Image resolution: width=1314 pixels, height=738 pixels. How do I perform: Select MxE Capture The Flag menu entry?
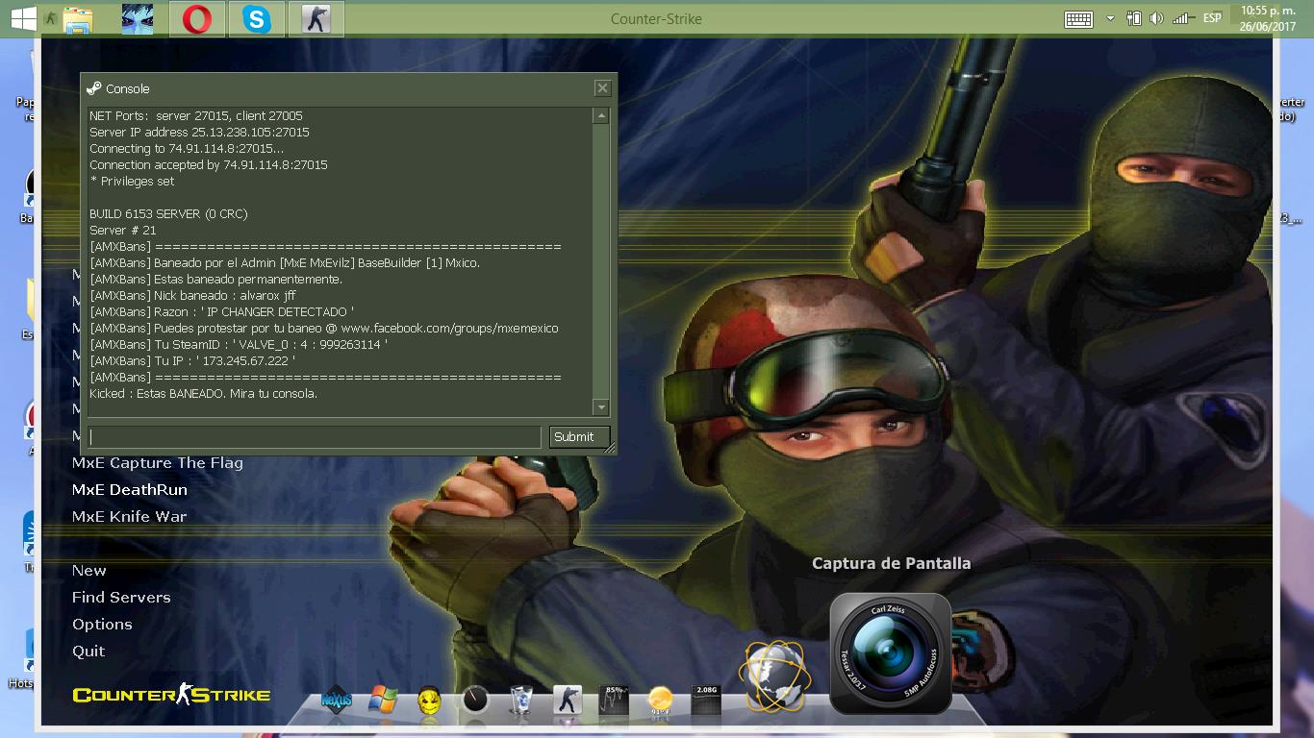pos(158,463)
